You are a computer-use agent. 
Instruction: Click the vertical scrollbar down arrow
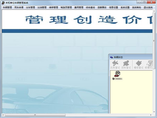click(x=154, y=112)
